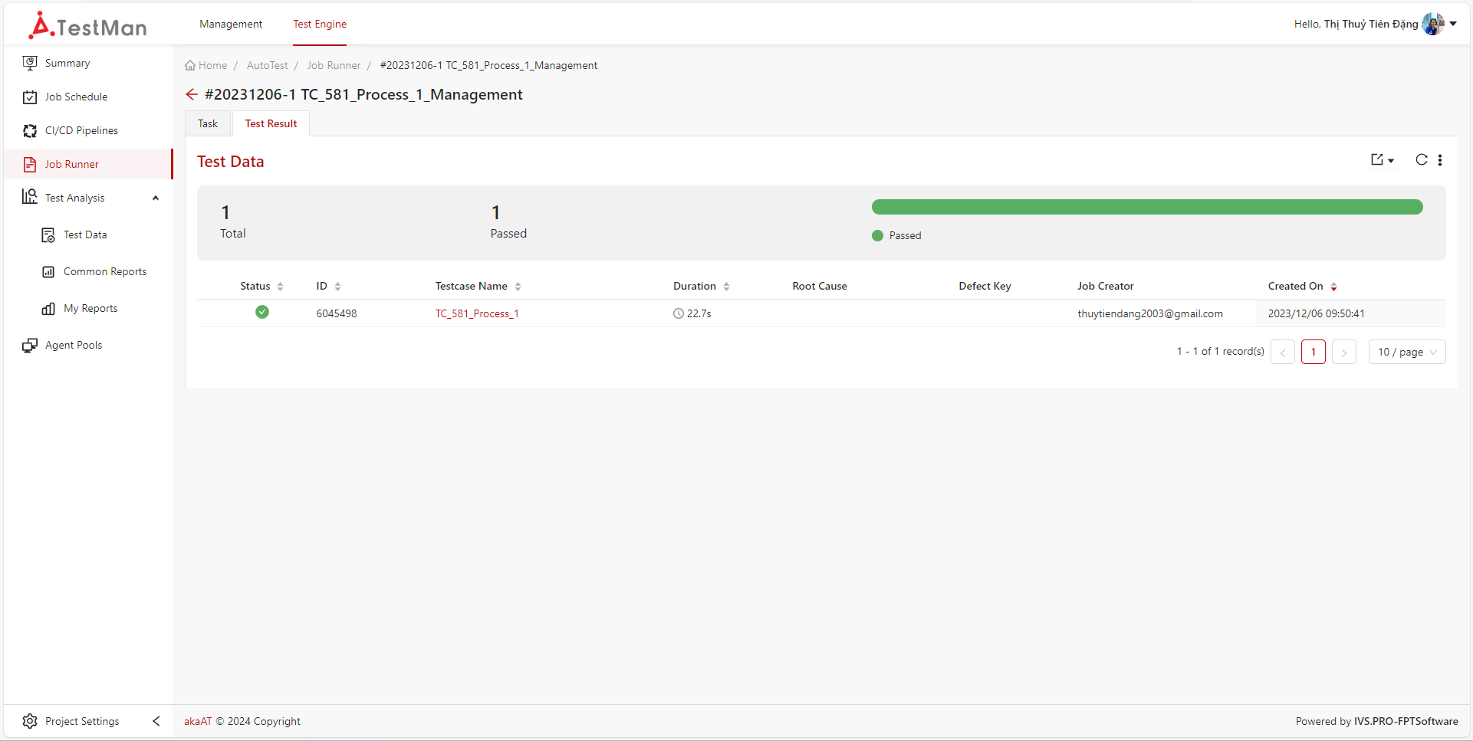Click the Common Reports chart icon
Viewport: 1473px width, 741px height.
(x=48, y=271)
